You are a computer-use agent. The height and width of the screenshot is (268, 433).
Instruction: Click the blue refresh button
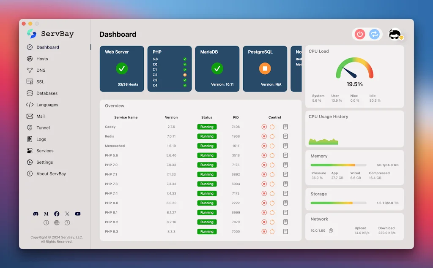(374, 34)
